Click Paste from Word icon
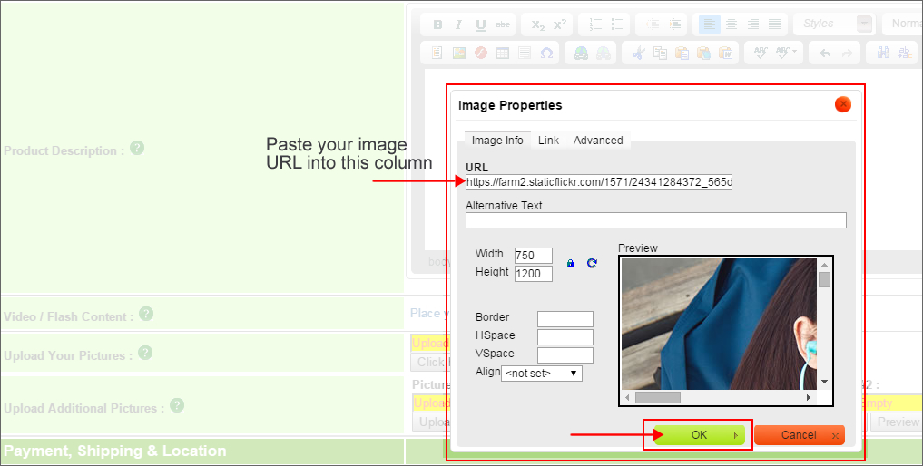Screen dimensions: 923x466 (x=725, y=53)
